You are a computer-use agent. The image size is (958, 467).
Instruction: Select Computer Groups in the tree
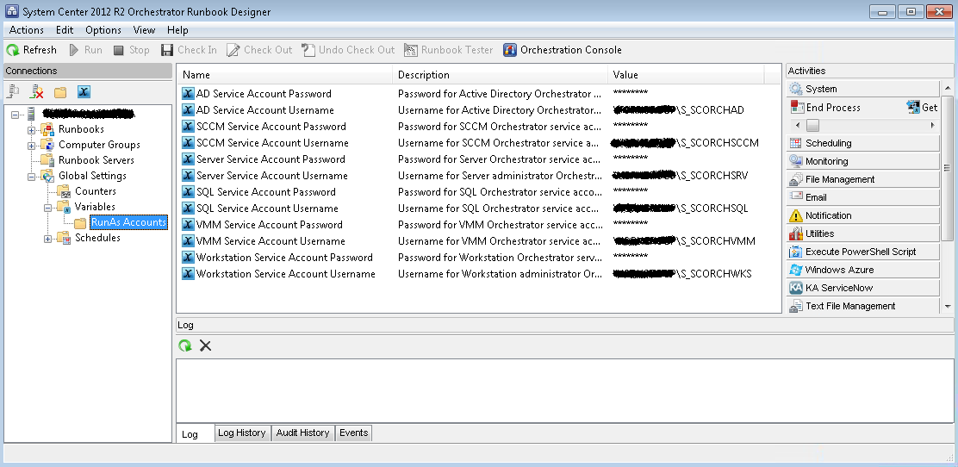99,145
